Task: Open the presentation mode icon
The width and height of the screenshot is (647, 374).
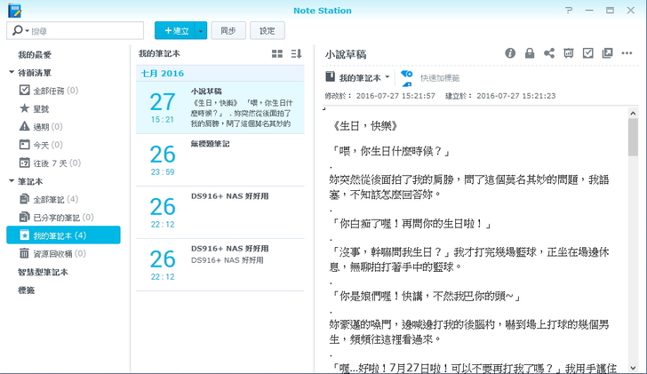Action: click(x=569, y=53)
